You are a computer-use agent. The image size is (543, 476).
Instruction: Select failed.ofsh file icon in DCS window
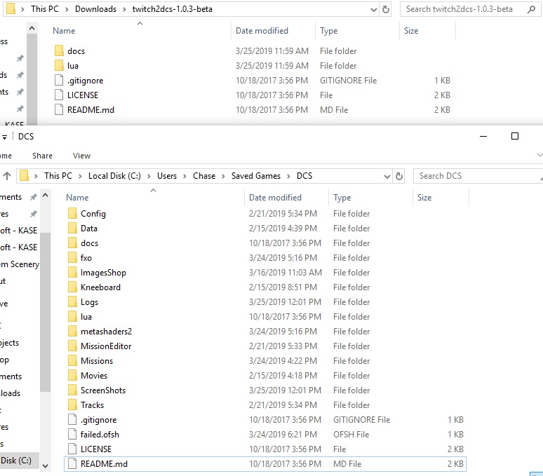pos(72,434)
